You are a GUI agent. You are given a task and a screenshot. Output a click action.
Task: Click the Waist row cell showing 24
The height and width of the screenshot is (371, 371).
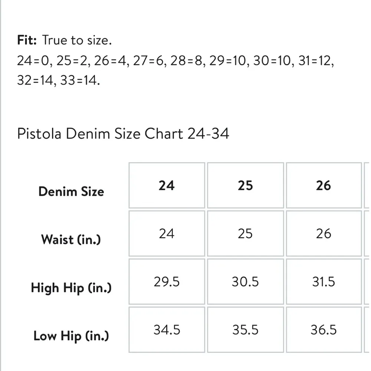[x=167, y=234]
